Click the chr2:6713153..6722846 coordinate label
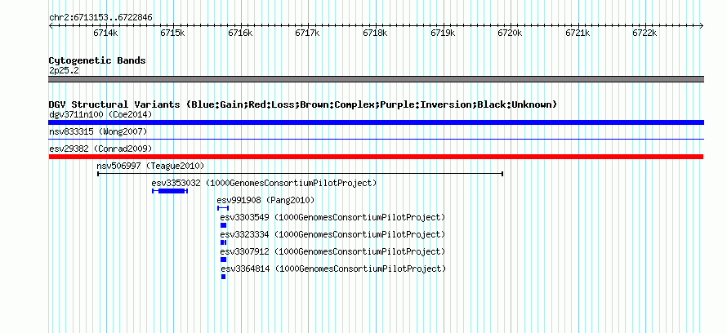This screenshot has width=727, height=333. pyautogui.click(x=100, y=18)
